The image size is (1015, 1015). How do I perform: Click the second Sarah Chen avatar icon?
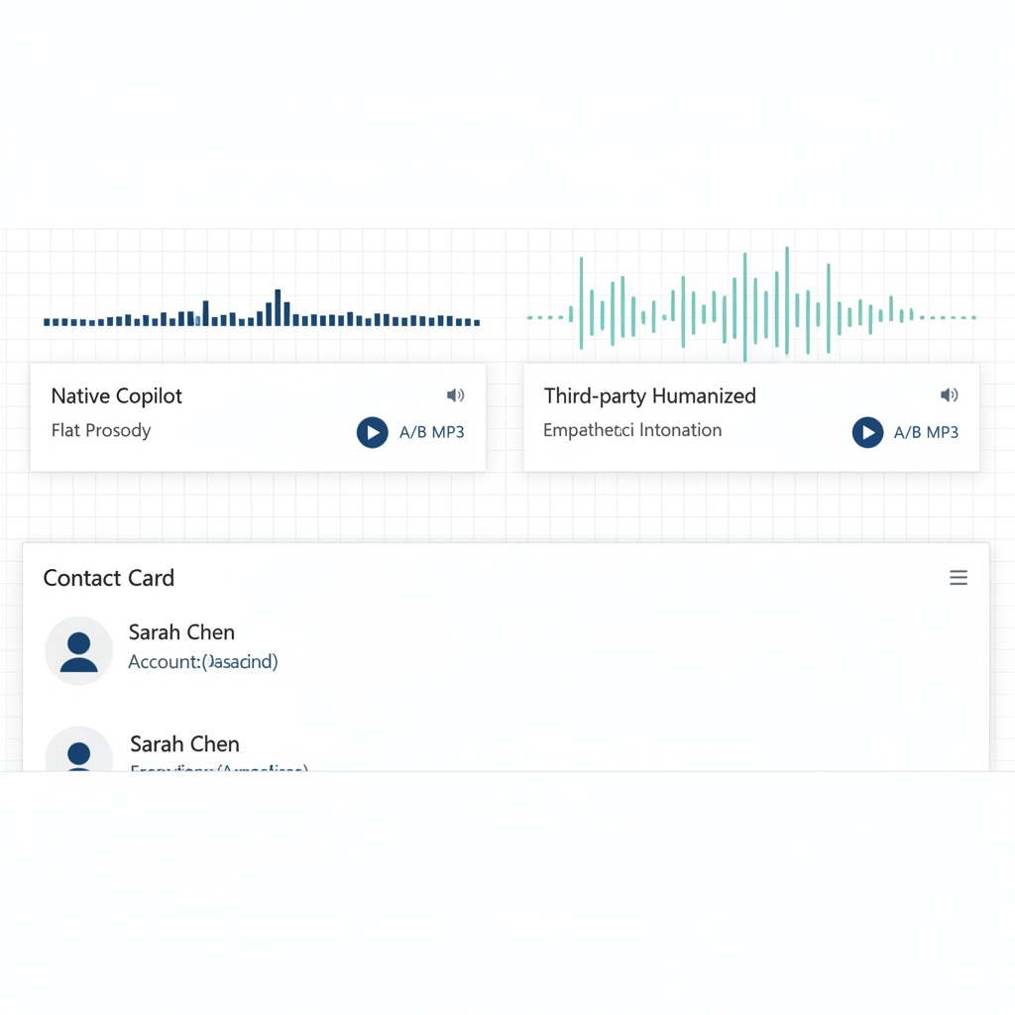pyautogui.click(x=79, y=749)
